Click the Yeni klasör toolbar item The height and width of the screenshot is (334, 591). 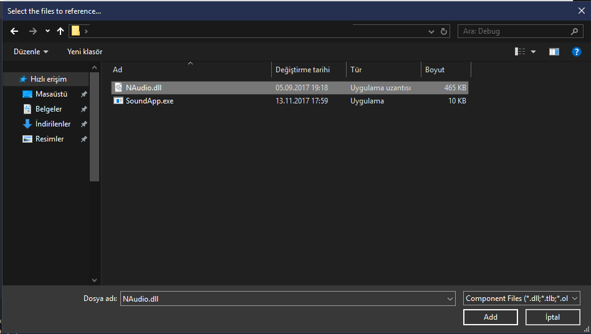click(x=85, y=52)
